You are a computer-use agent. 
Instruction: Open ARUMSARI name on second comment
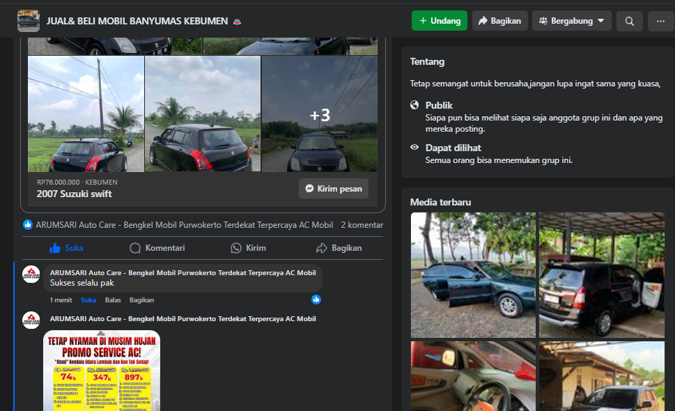183,318
